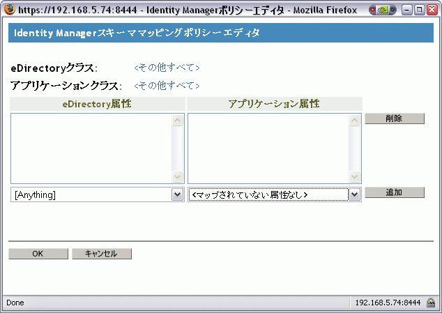Click up arrow of アプリケーション属性 list scrollbar

(354, 121)
